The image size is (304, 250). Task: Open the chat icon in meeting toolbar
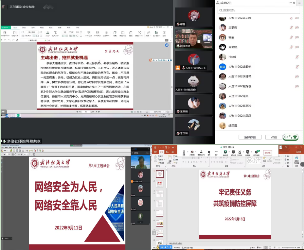pyautogui.click(x=209, y=152)
